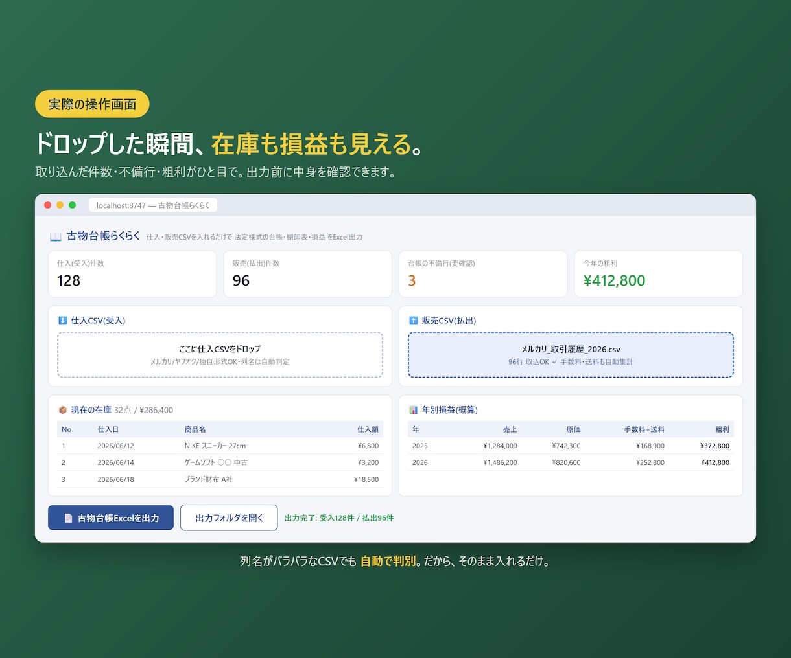Click the date 2026/06/12

point(115,446)
